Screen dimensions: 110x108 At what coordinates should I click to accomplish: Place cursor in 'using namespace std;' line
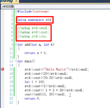click(35, 20)
